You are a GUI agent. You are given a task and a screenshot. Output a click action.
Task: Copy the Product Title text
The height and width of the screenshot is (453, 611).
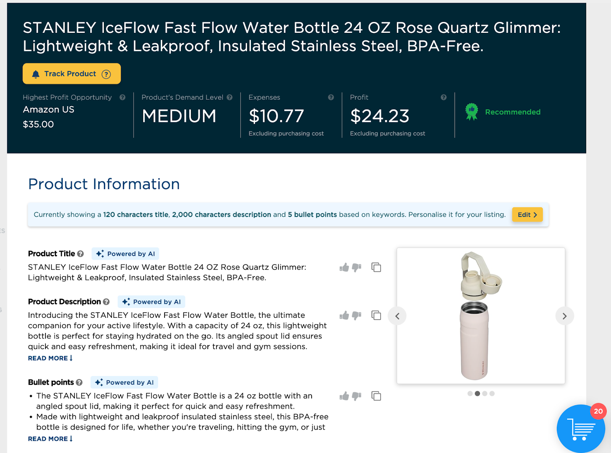tap(376, 267)
